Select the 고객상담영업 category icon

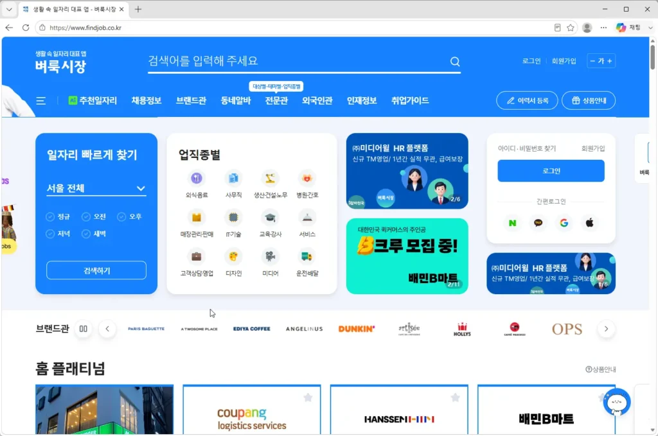coord(197,256)
